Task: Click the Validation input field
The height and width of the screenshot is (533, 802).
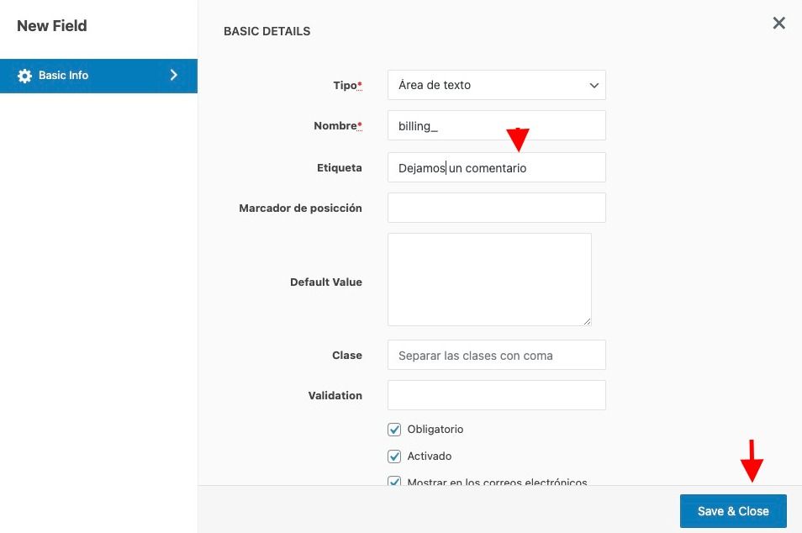Action: [x=497, y=395]
